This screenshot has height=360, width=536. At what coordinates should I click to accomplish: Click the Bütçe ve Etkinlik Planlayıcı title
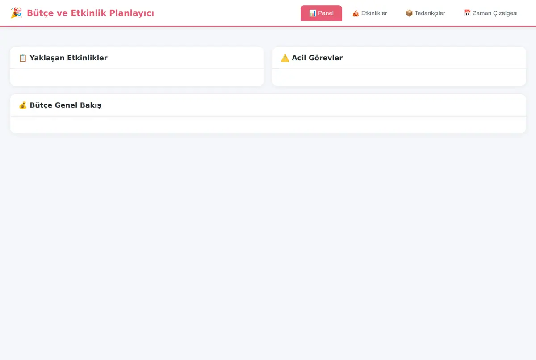pos(90,13)
